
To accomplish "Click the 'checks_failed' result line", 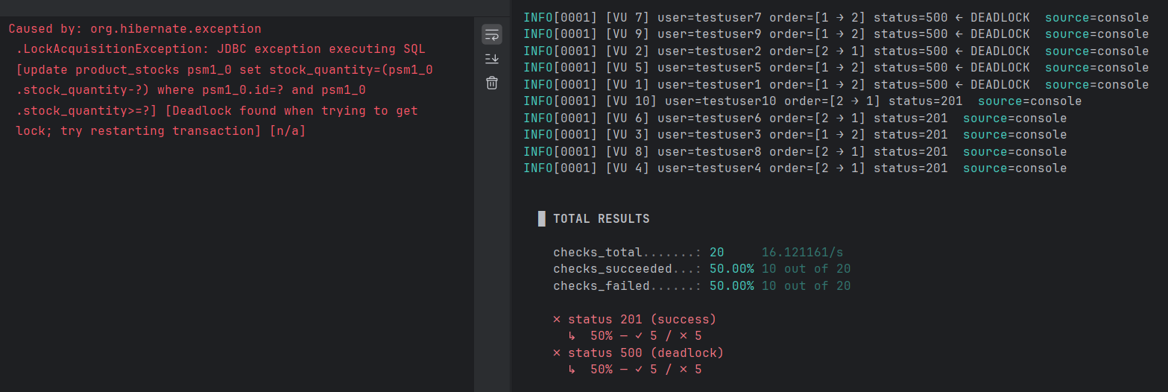I will (702, 286).
